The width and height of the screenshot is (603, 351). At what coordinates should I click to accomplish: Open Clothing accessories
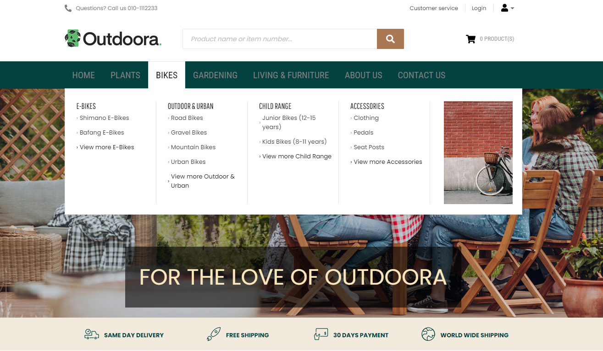tap(366, 118)
